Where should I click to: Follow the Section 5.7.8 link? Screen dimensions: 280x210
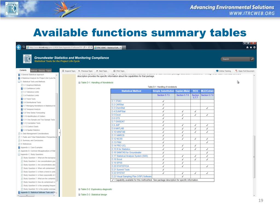pyautogui.click(x=207, y=95)
